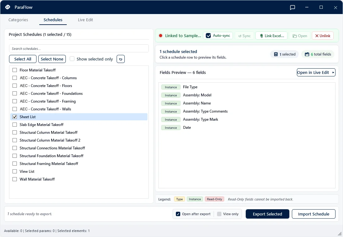Viewport: 343px width, 237px height.
Task: Click the 'Selected elements: 1' status text
Action: 74,231
